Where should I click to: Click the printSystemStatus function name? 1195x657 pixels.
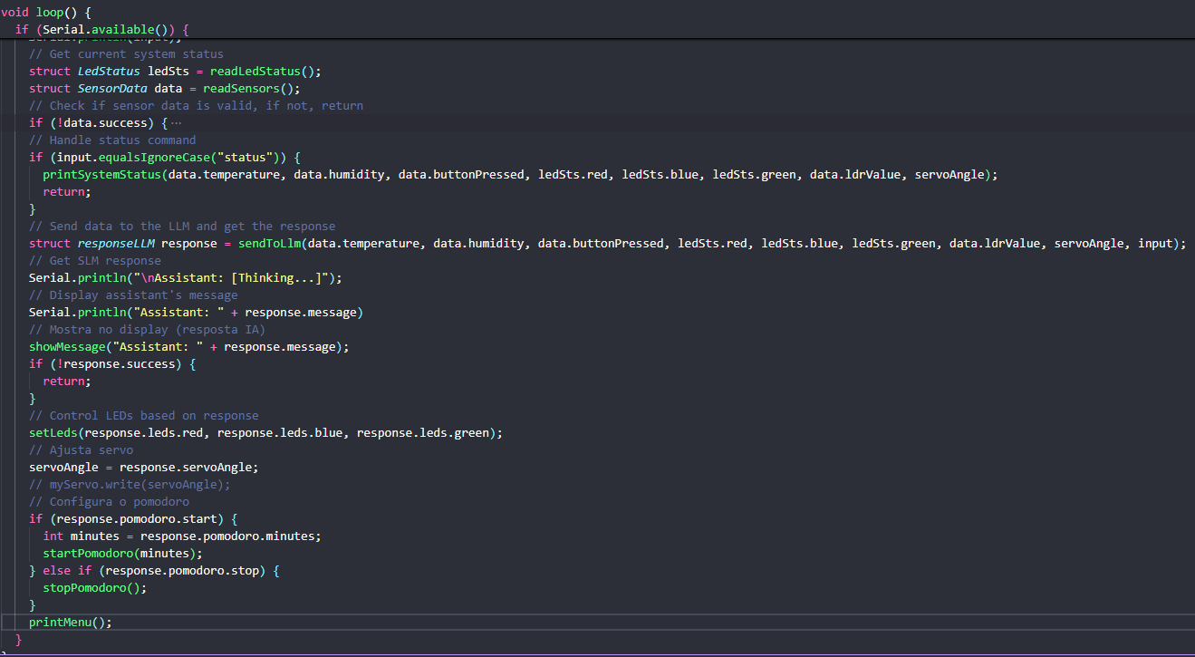pos(101,175)
